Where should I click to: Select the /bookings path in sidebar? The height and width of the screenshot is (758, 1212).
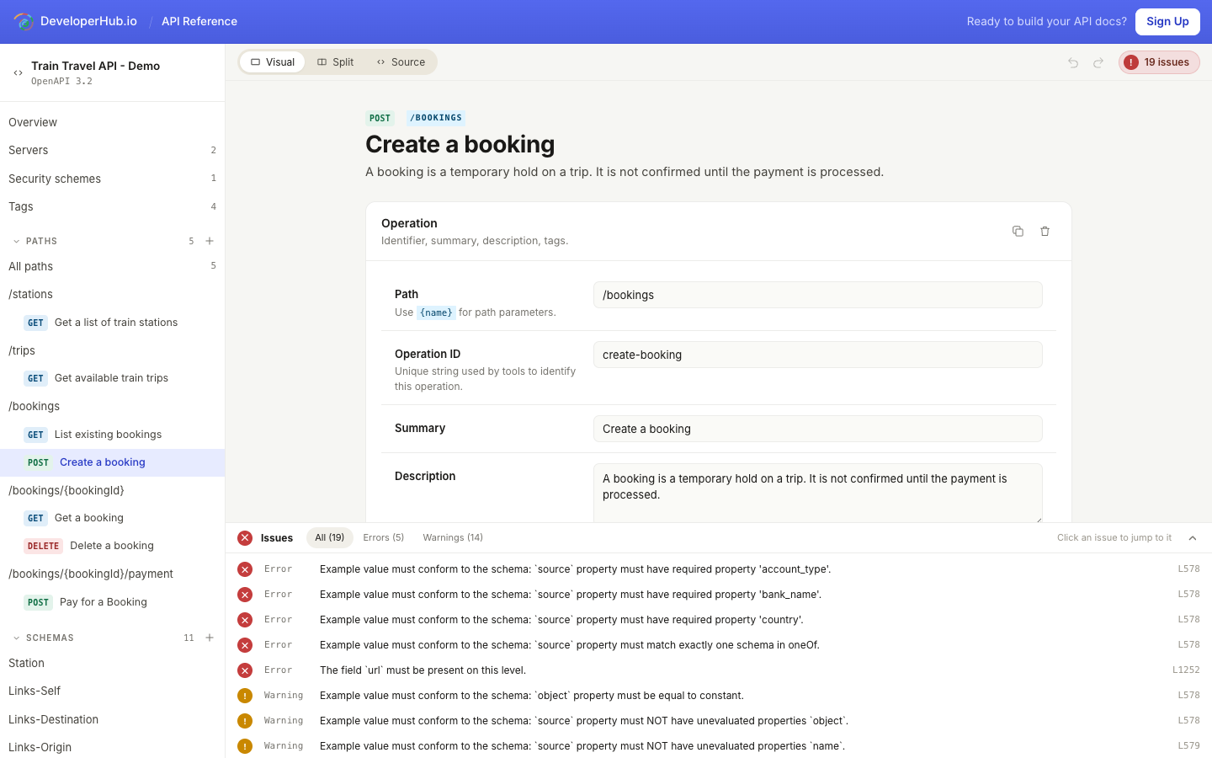click(x=112, y=406)
